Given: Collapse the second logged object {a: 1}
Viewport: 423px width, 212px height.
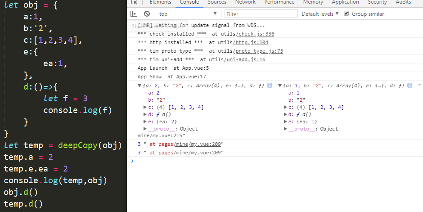Looking at the screenshot, I should (280, 86).
